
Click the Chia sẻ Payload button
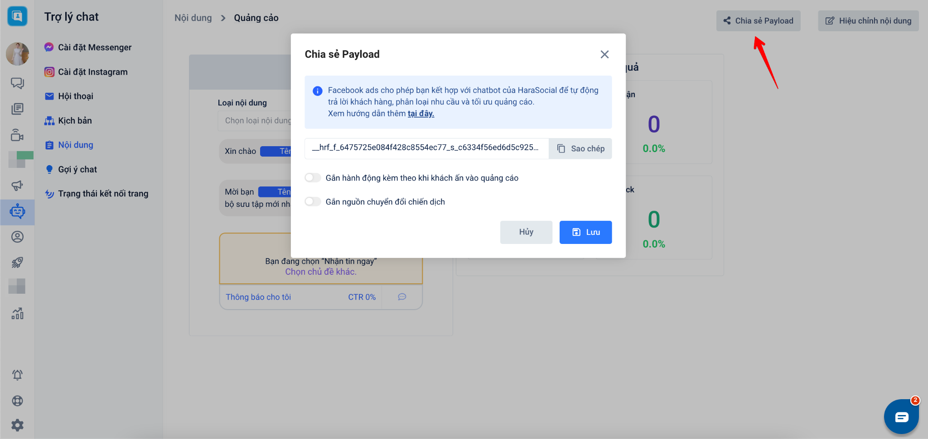(758, 21)
